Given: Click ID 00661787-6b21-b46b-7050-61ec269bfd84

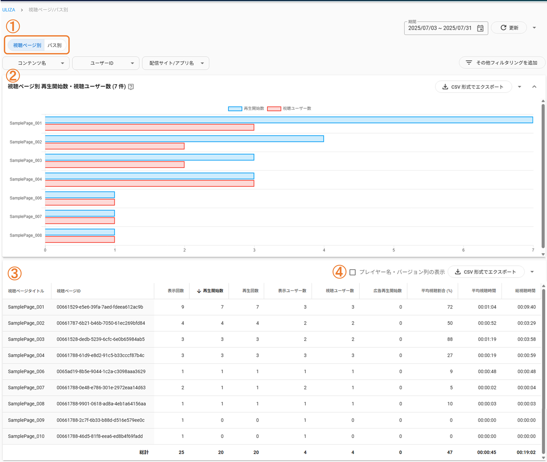Looking at the screenshot, I should [101, 323].
